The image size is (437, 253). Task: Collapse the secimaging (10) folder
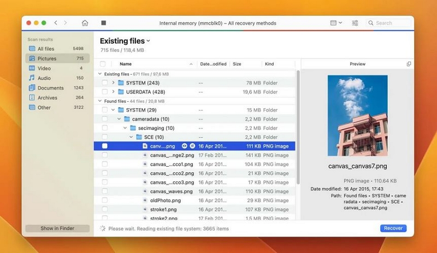coord(125,128)
